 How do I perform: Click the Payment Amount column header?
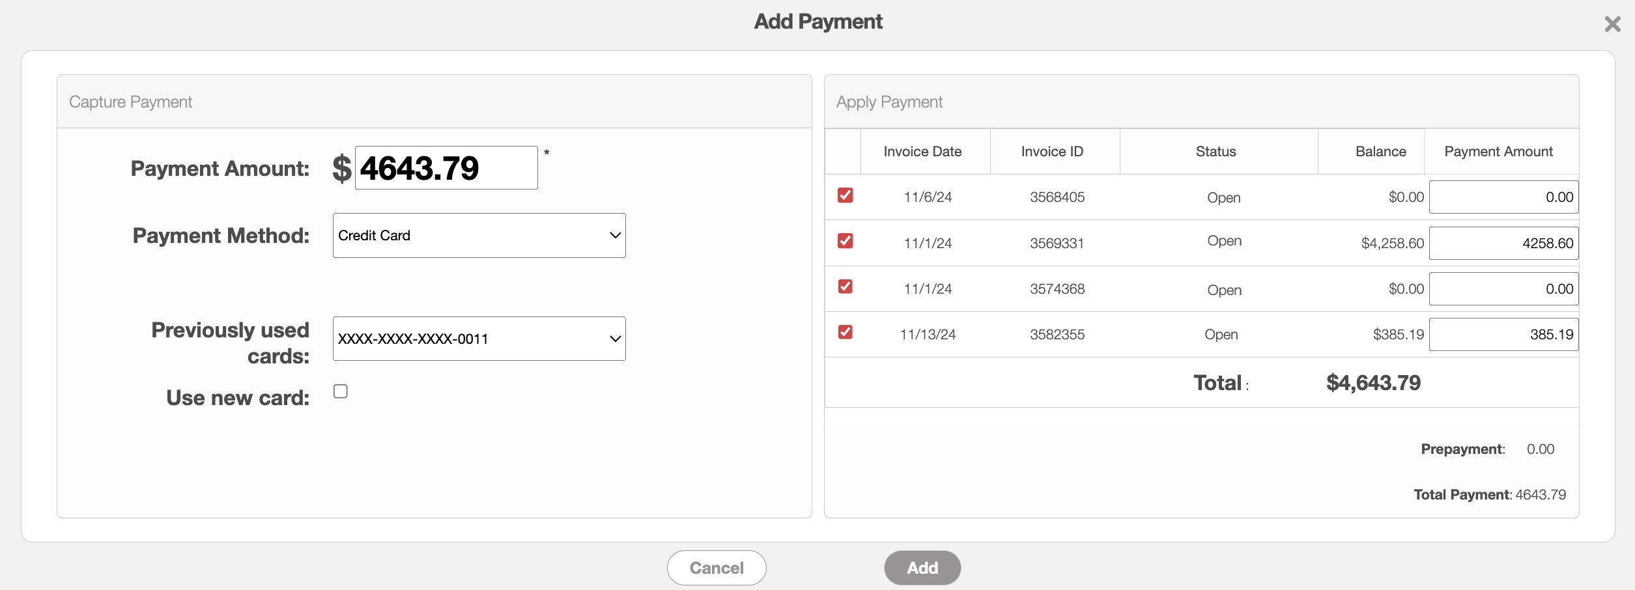point(1498,152)
